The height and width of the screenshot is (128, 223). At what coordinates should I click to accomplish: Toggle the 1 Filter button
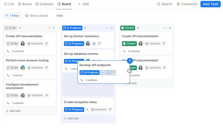[x=12, y=16]
